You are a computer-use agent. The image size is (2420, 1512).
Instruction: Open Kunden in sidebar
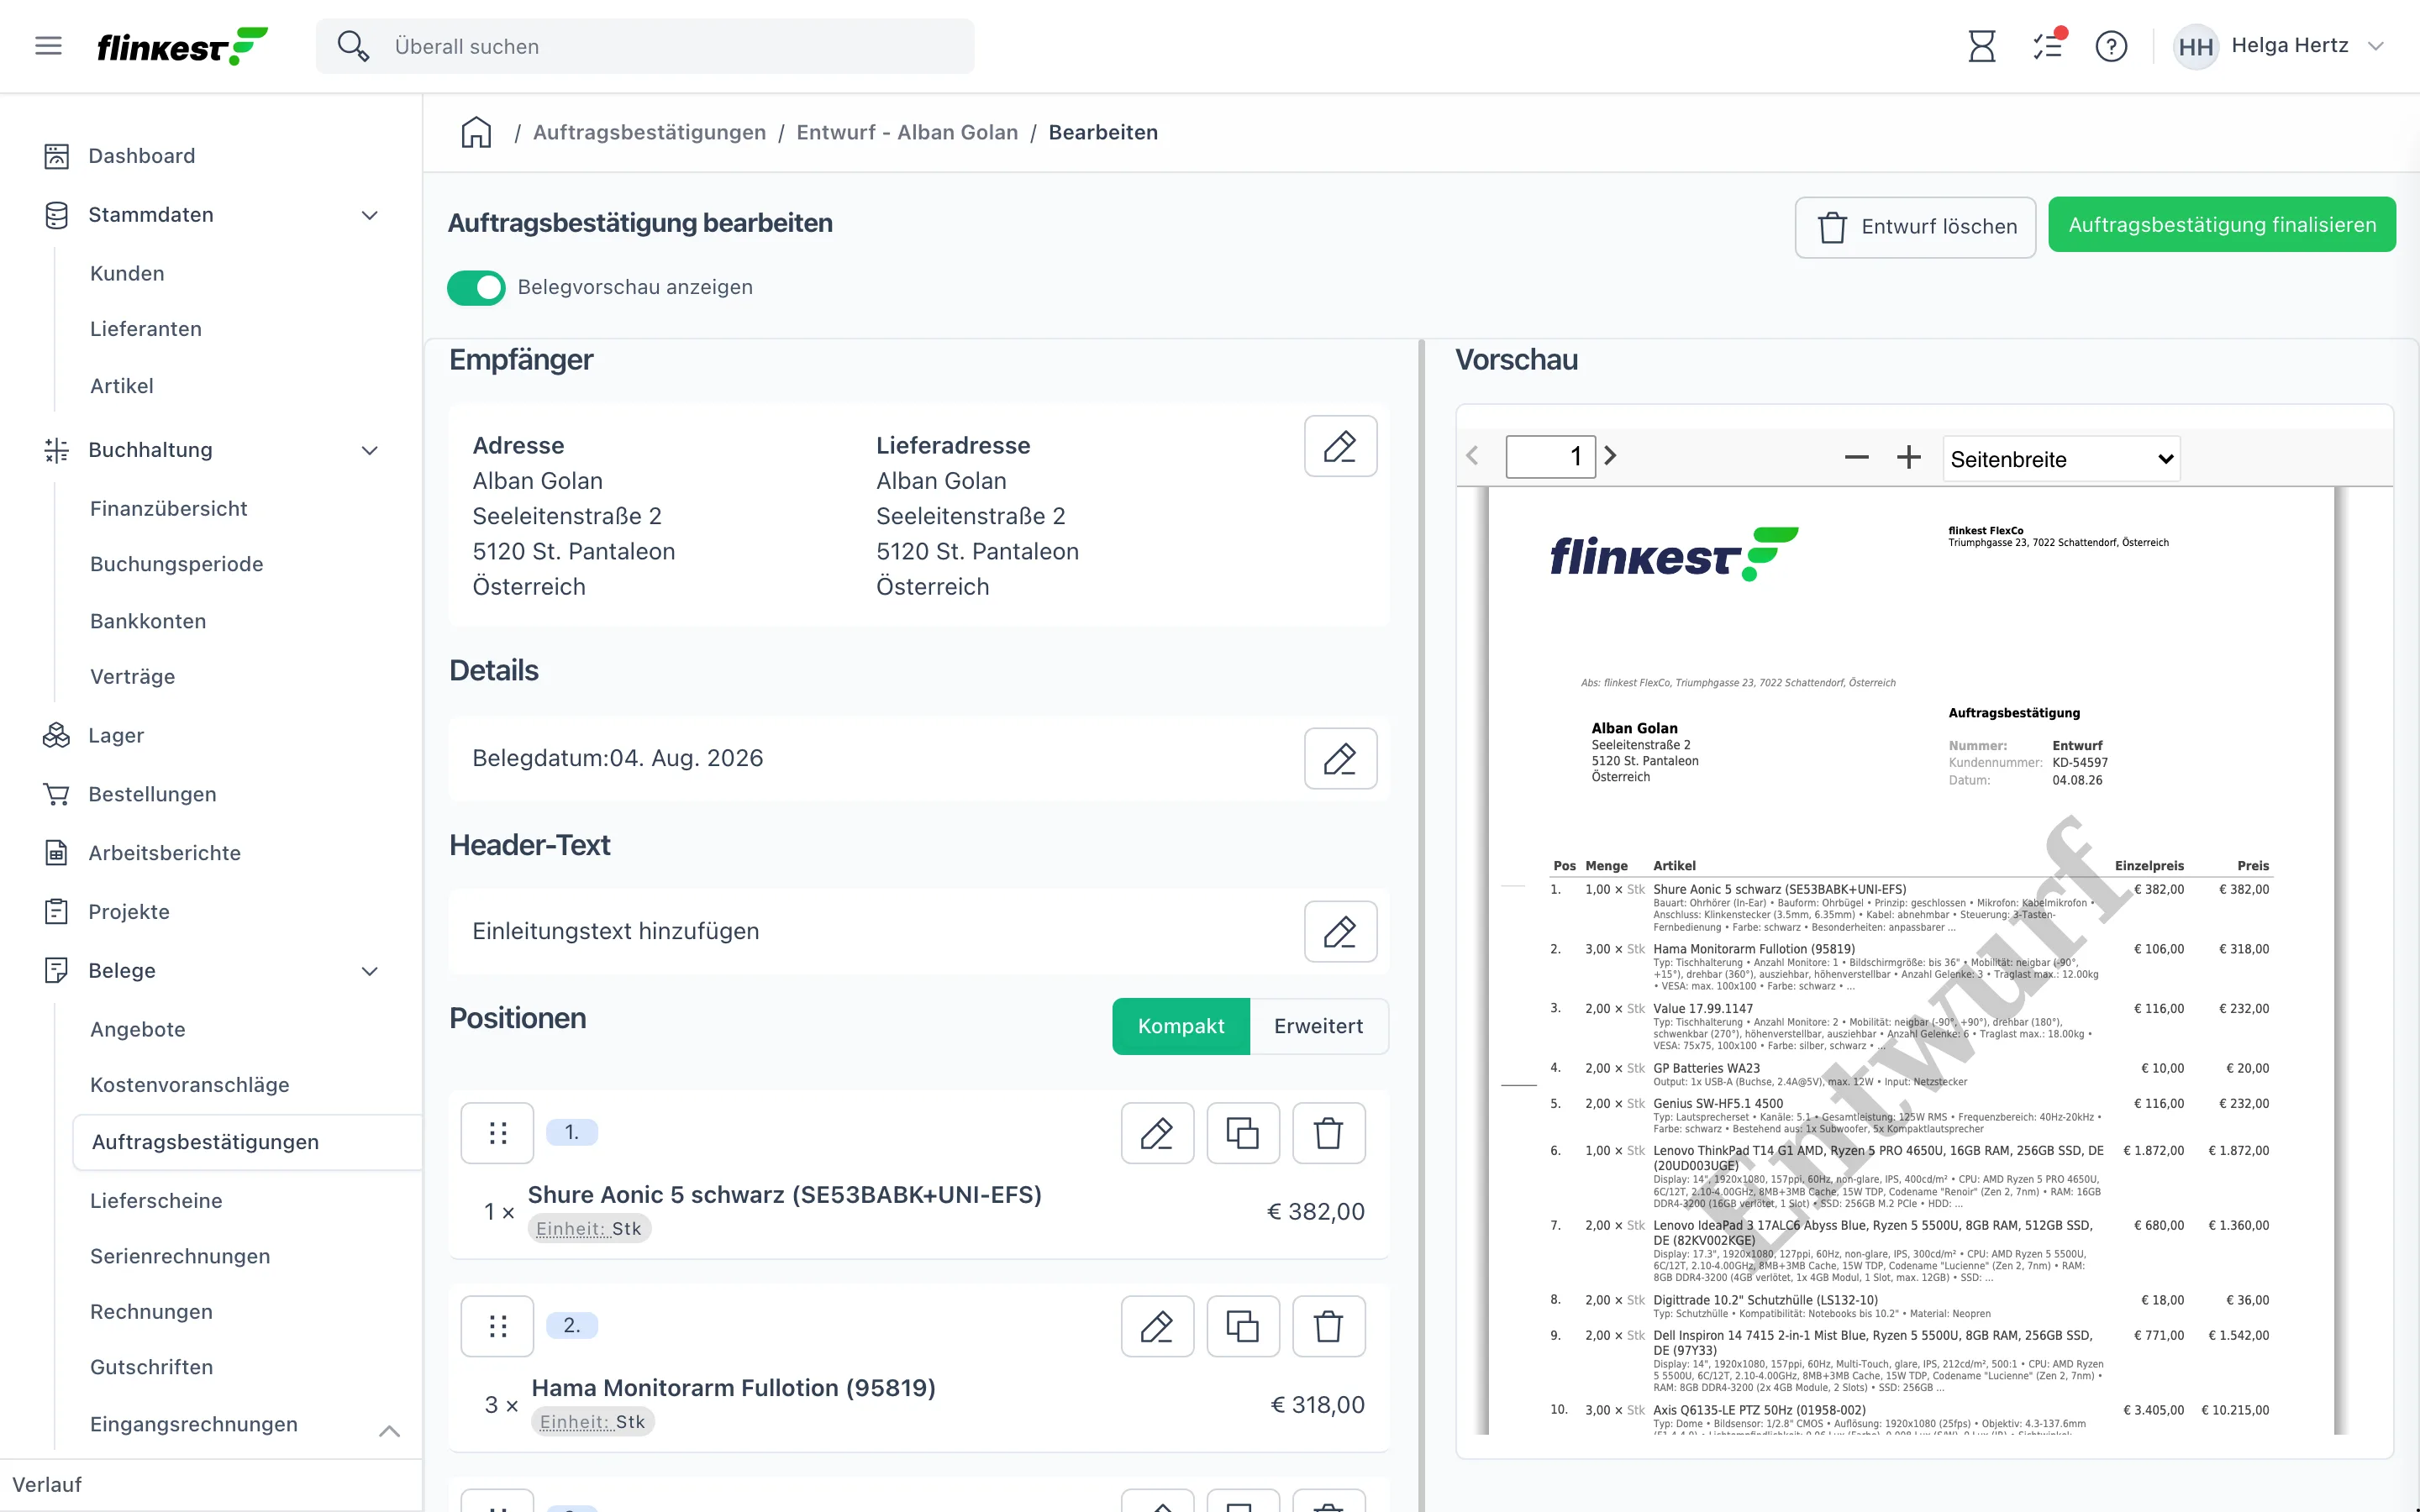click(x=127, y=273)
